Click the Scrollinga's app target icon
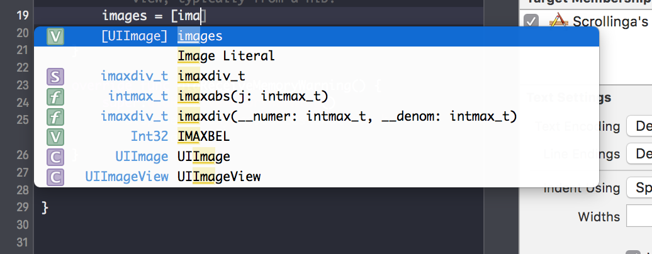652x254 pixels. point(556,21)
